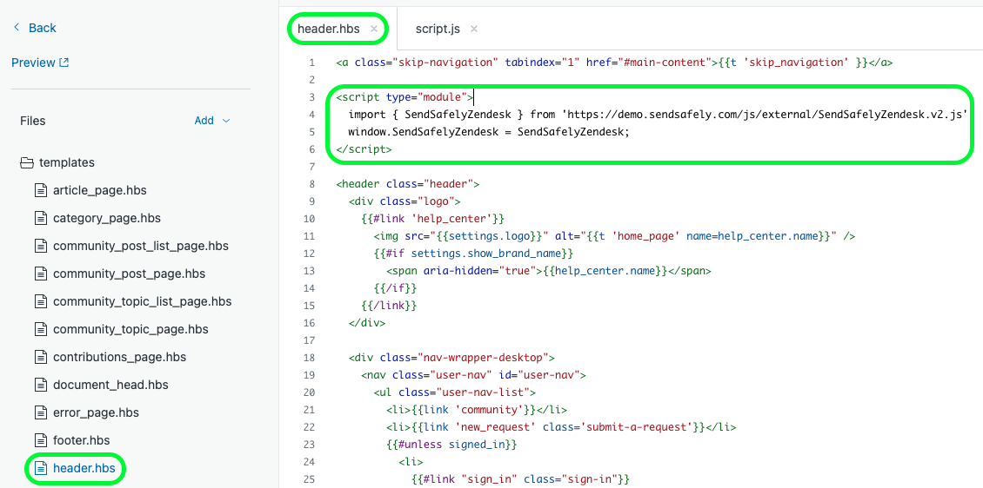Click the {{#unless signed_in}} line
This screenshot has width=983, height=488.
pos(451,445)
